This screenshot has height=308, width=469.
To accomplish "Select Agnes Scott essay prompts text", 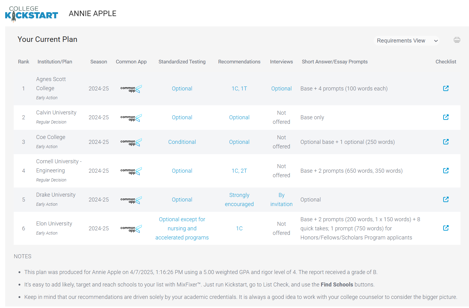I will 344,89.
